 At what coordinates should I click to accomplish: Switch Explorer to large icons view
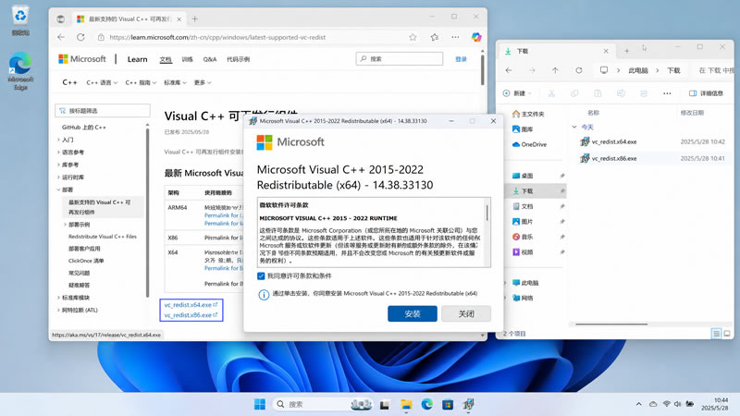tap(727, 334)
